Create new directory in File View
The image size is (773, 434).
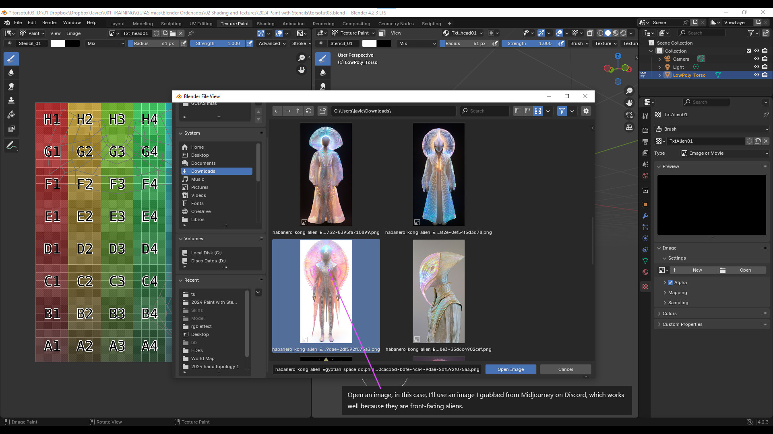322,111
